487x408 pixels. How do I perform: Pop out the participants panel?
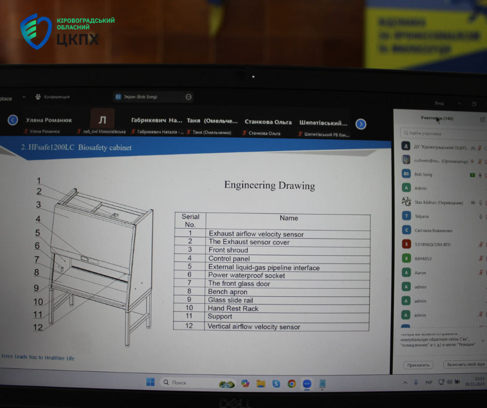pyautogui.click(x=482, y=119)
